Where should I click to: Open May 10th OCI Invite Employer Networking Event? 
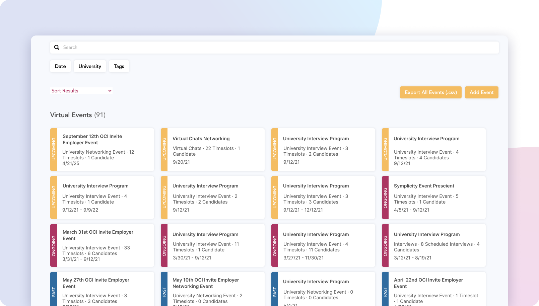pyautogui.click(x=206, y=283)
